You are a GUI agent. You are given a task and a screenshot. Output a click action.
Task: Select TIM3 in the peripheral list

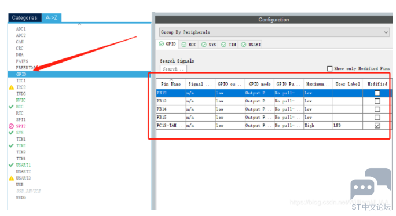click(21, 152)
